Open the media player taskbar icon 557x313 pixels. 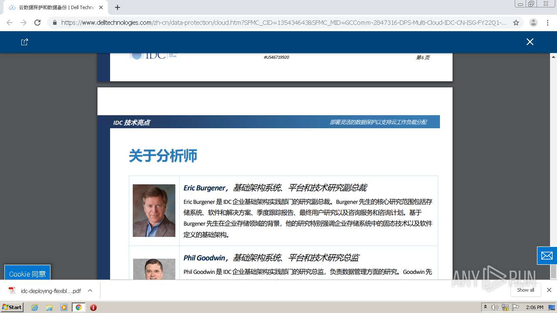(64, 307)
